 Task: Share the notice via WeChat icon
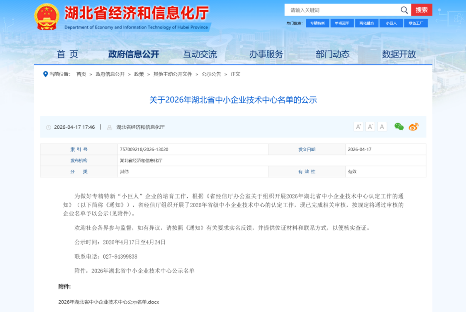click(399, 127)
